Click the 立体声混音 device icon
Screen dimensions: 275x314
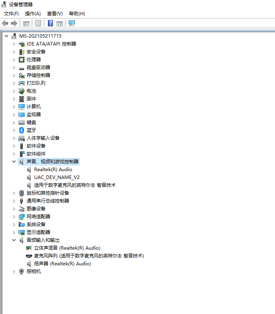click(x=29, y=248)
